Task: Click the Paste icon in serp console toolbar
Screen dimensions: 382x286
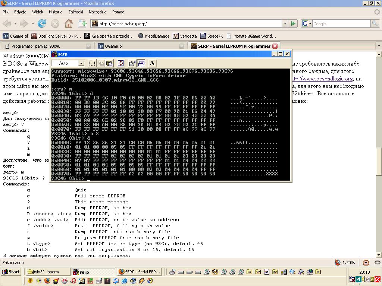Action: coord(109,63)
